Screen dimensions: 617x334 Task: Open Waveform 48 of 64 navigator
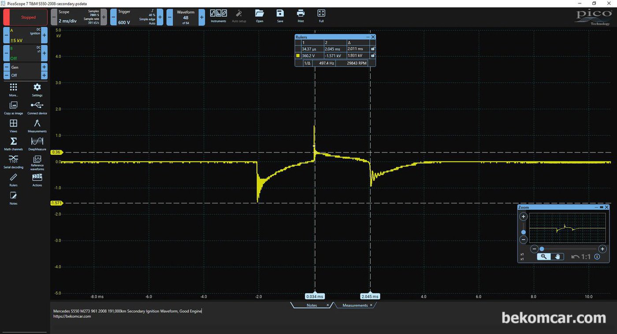[x=186, y=17]
